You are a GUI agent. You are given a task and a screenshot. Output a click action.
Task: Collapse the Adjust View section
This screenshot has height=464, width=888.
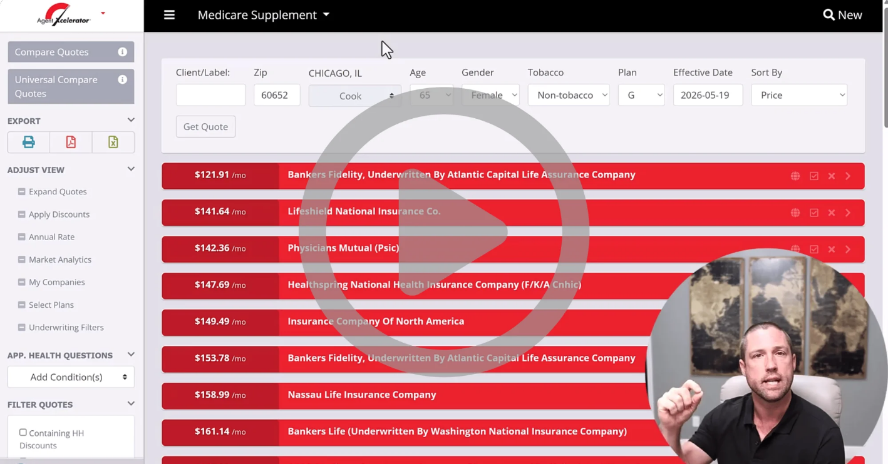coord(131,169)
